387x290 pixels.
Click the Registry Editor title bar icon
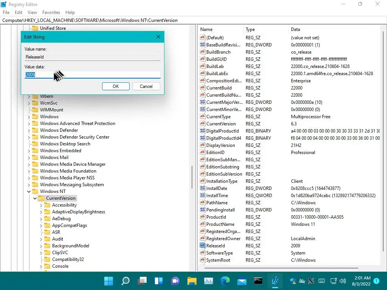pyautogui.click(x=4, y=4)
